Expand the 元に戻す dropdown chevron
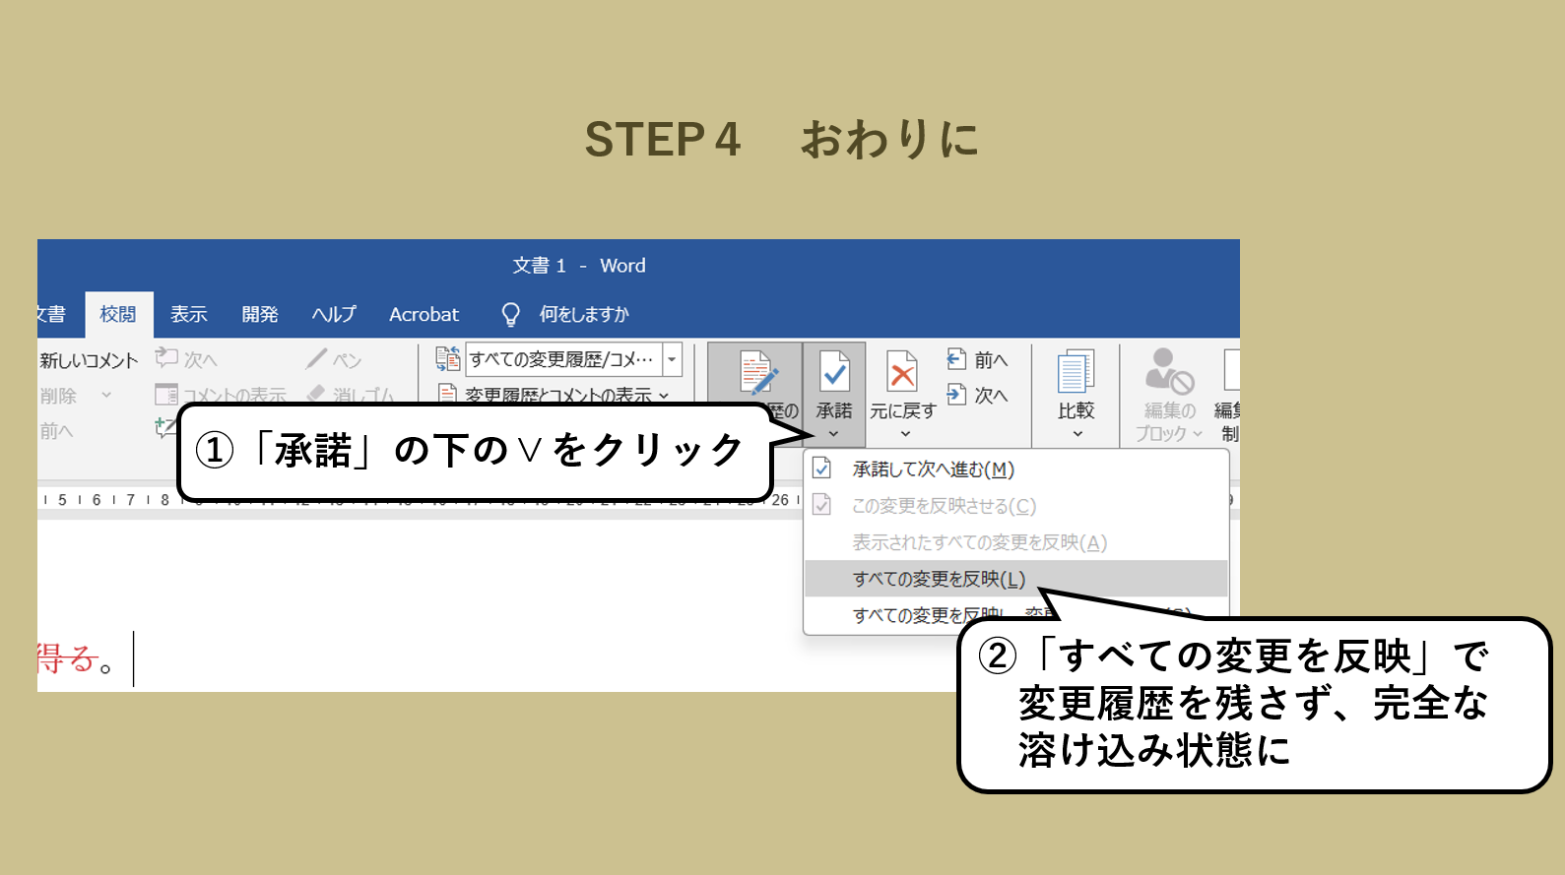The width and height of the screenshot is (1565, 875). (x=905, y=434)
